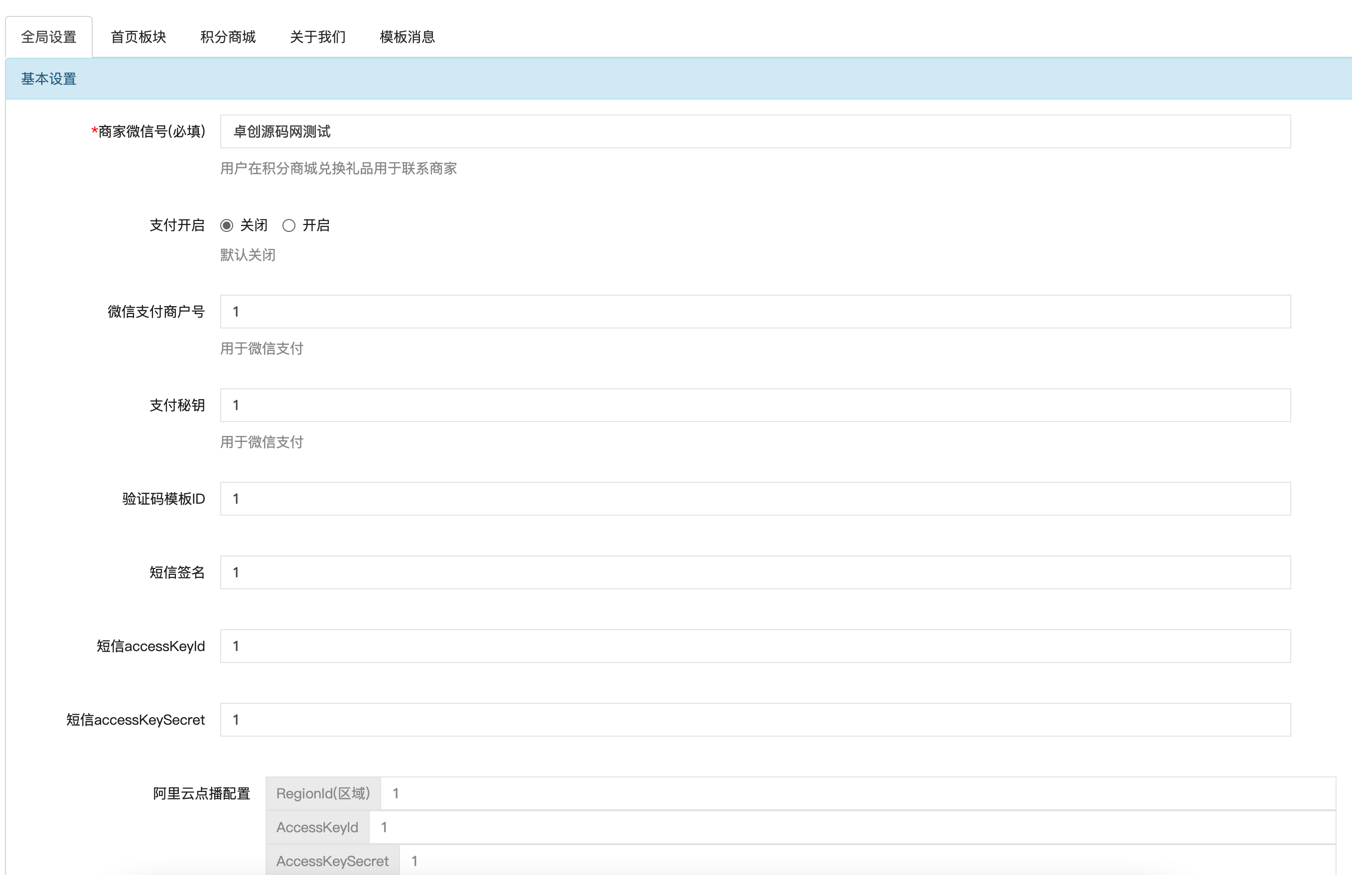Click the 阿里云点播配置 AccessKeySecret input field
Viewport: 1352px width, 875px height.
coord(867,860)
